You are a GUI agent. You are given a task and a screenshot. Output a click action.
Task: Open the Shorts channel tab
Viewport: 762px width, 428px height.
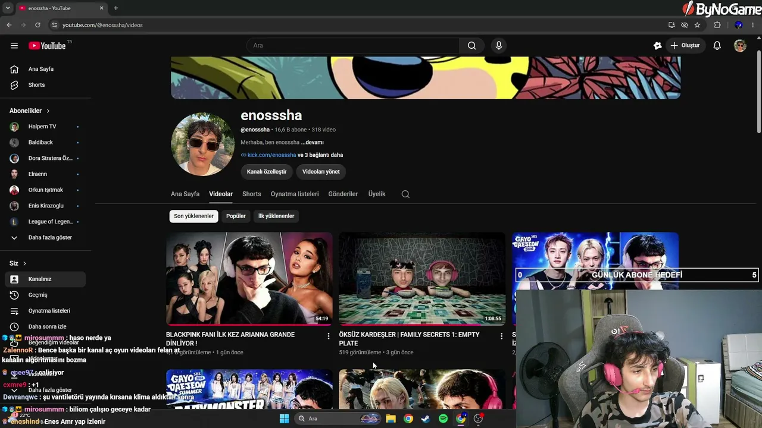click(252, 194)
